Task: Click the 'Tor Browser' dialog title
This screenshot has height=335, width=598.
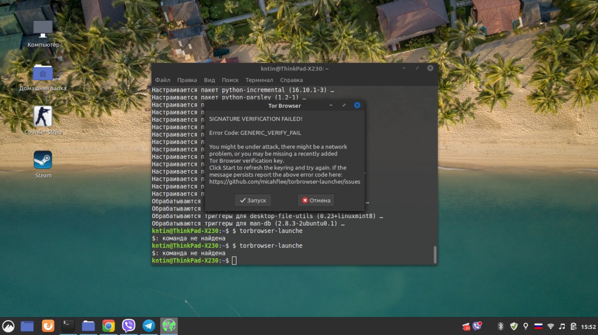Action: (285, 106)
